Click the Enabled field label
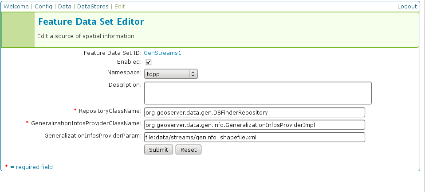 [x=129, y=61]
